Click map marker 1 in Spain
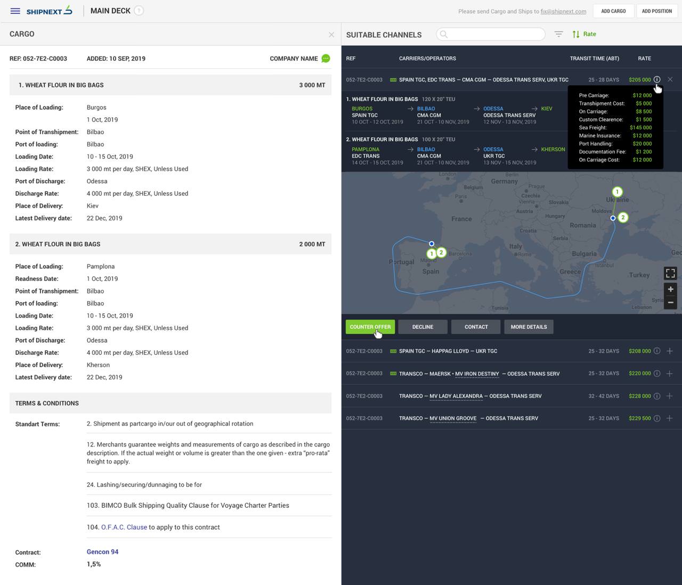The height and width of the screenshot is (585, 682). [432, 254]
